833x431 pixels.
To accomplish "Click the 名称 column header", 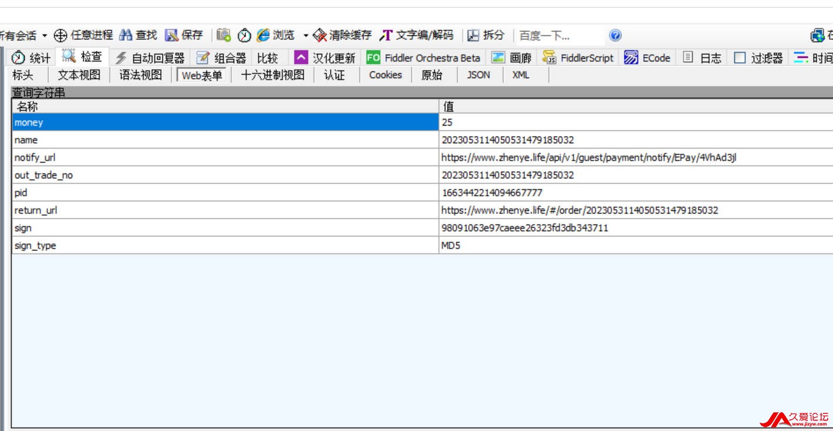I will click(225, 106).
